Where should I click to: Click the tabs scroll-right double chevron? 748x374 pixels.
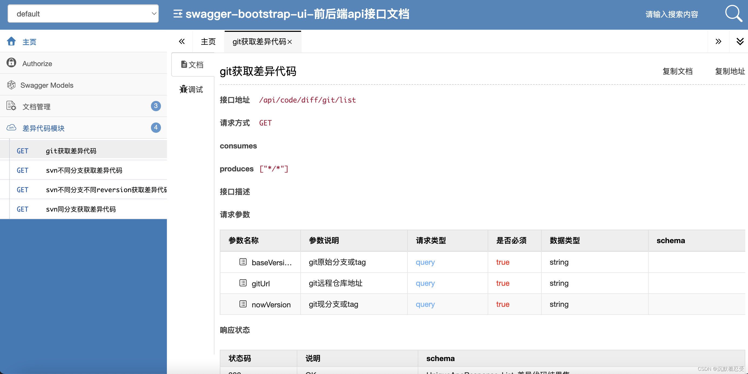pyautogui.click(x=718, y=41)
